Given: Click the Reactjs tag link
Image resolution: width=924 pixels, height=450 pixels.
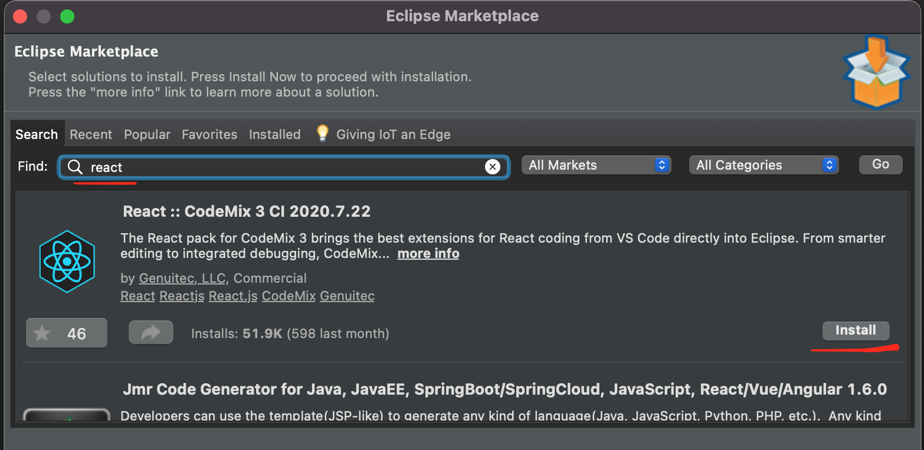Looking at the screenshot, I should tap(182, 296).
